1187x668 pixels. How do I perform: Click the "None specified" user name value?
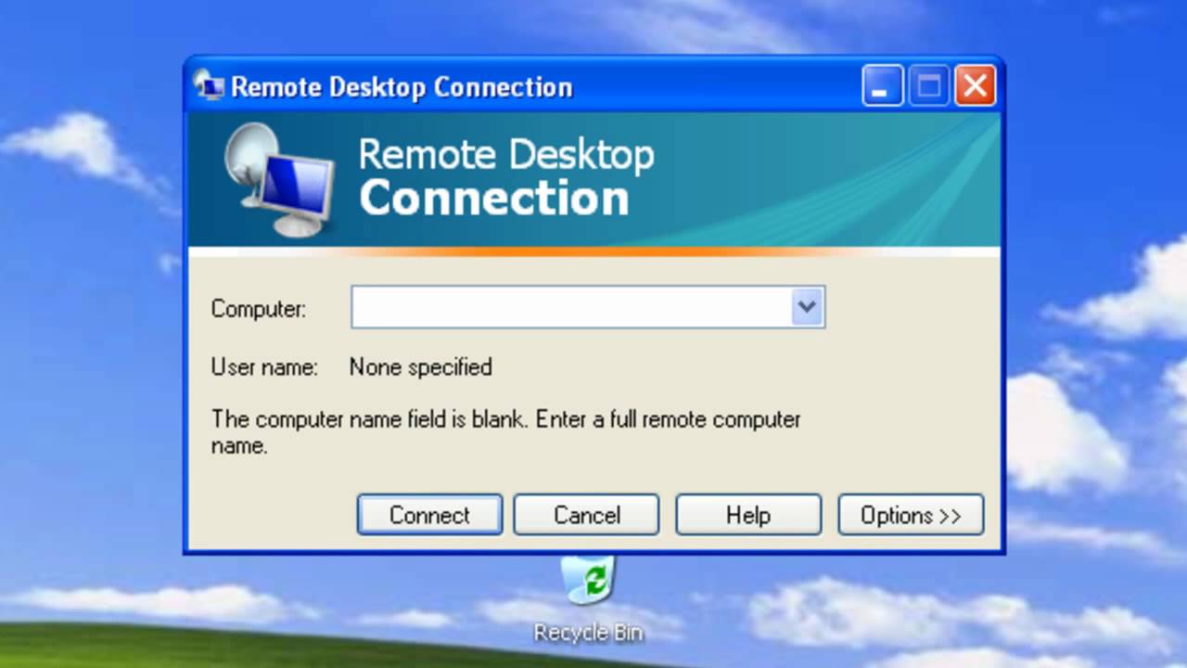tap(420, 367)
